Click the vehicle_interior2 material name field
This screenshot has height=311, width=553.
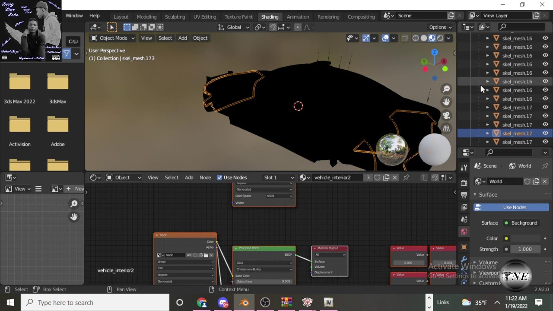[337, 178]
